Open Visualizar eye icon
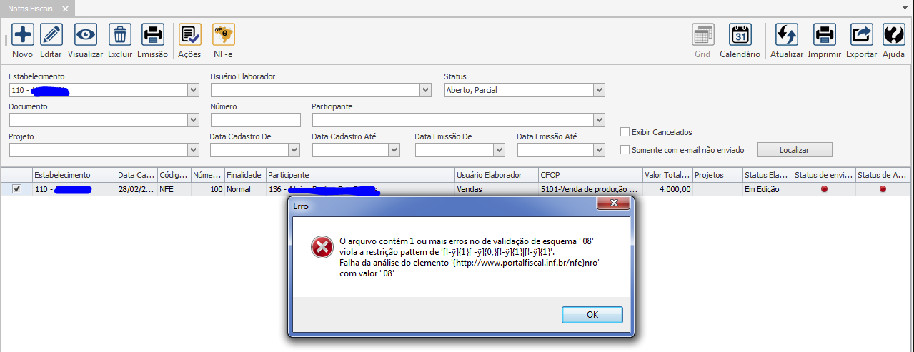The height and width of the screenshot is (352, 914). click(x=85, y=34)
